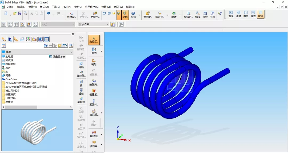Image resolution: width=288 pixels, height=153 pixels.
Task: Activate the 缩放区域 zoom area tool
Action: pyautogui.click(x=188, y=15)
